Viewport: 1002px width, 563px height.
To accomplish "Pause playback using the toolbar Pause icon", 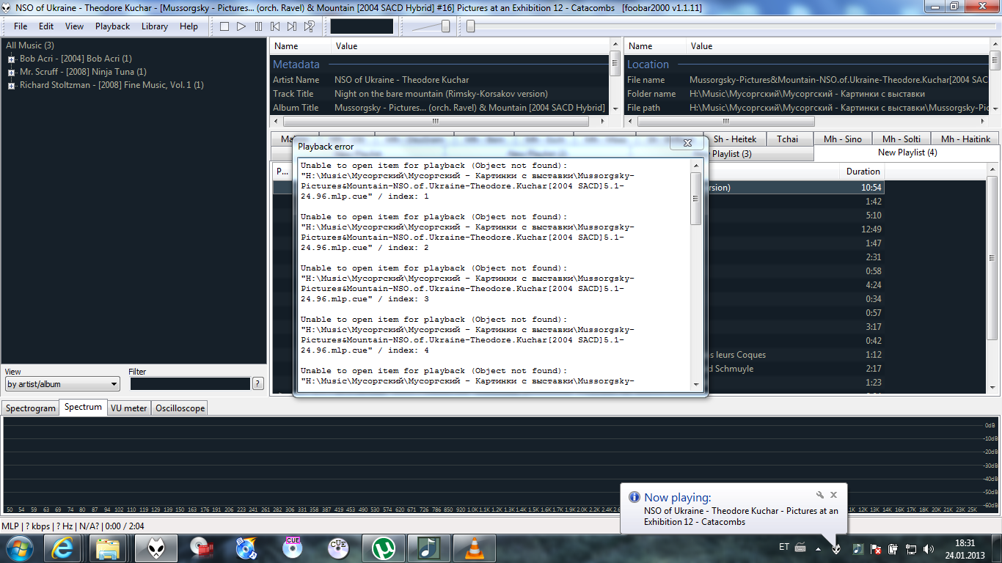I will (x=258, y=26).
